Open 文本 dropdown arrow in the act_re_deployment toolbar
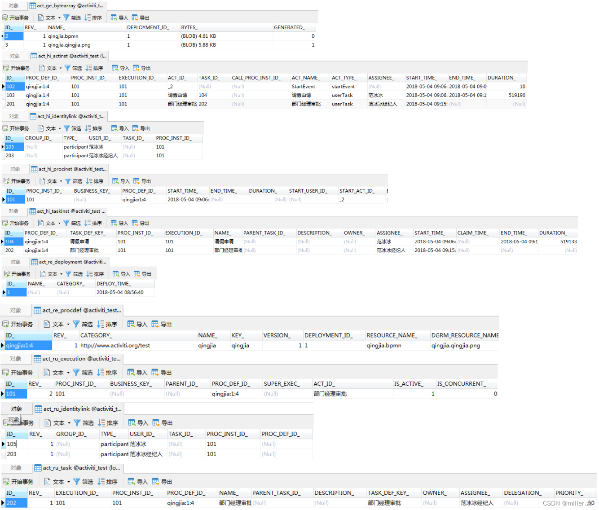The width and height of the screenshot is (599, 510). [x=62, y=274]
